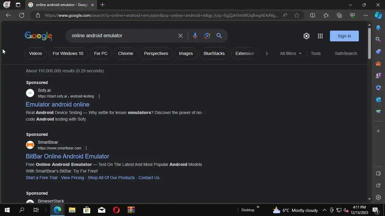385x216 pixels.
Task: Open the three-dot menu for SmartBear ad
Action: point(86,148)
